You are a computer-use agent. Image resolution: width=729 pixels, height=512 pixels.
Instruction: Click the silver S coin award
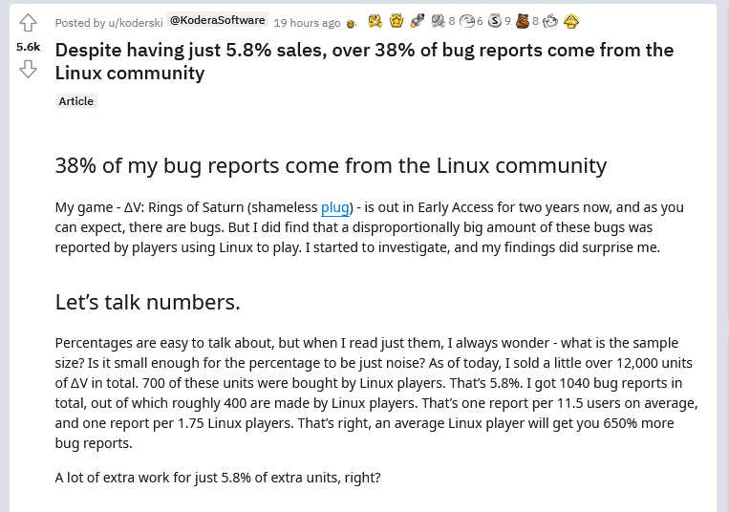point(495,21)
